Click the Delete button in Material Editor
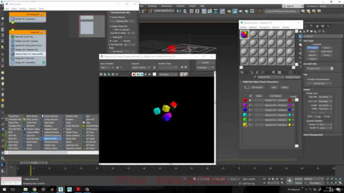344x193 pixels. tap(284, 87)
